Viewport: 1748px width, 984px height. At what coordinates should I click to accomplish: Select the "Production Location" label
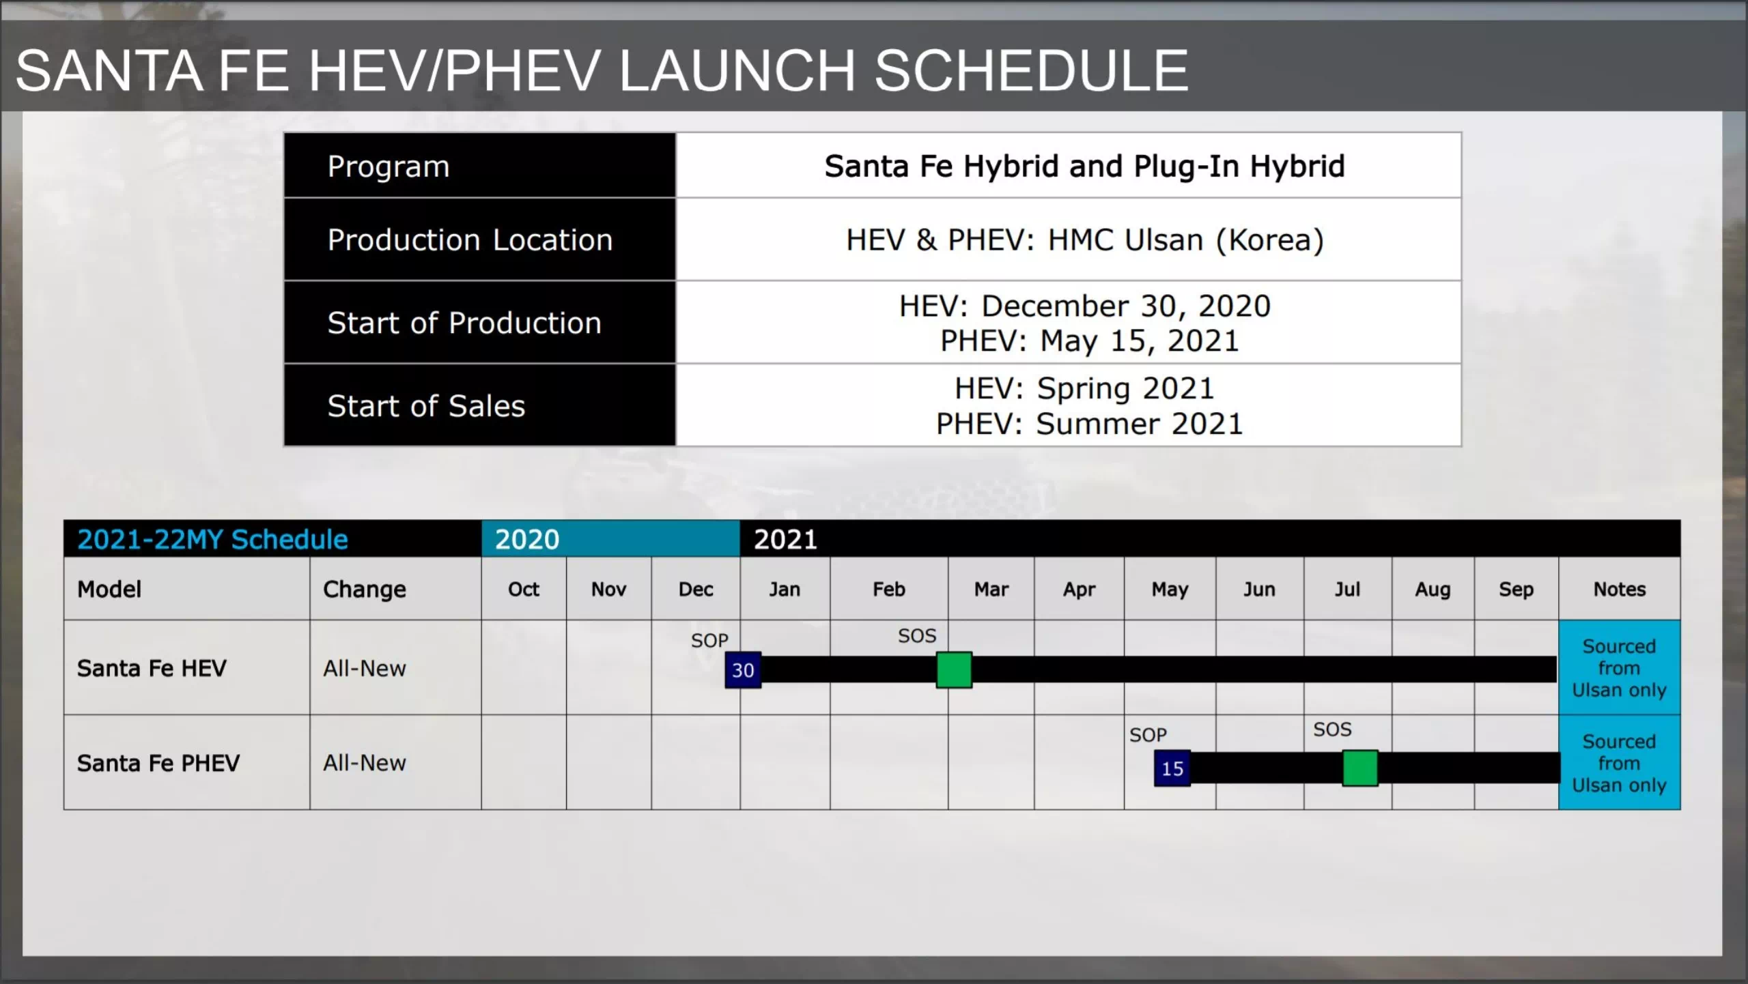(470, 240)
